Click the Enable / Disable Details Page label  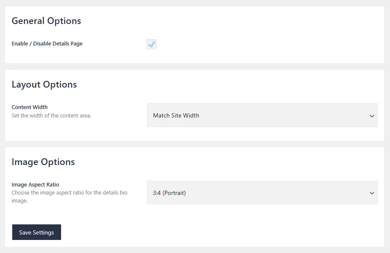47,44
